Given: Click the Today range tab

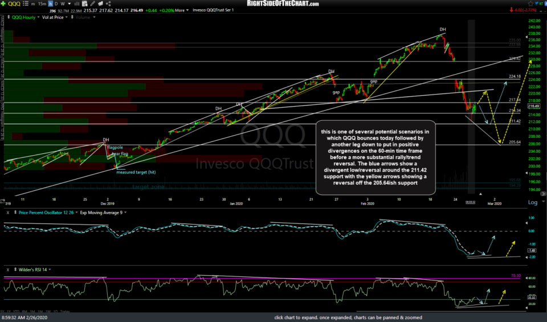Looking at the screenshot, I should pyautogui.click(x=65, y=312).
